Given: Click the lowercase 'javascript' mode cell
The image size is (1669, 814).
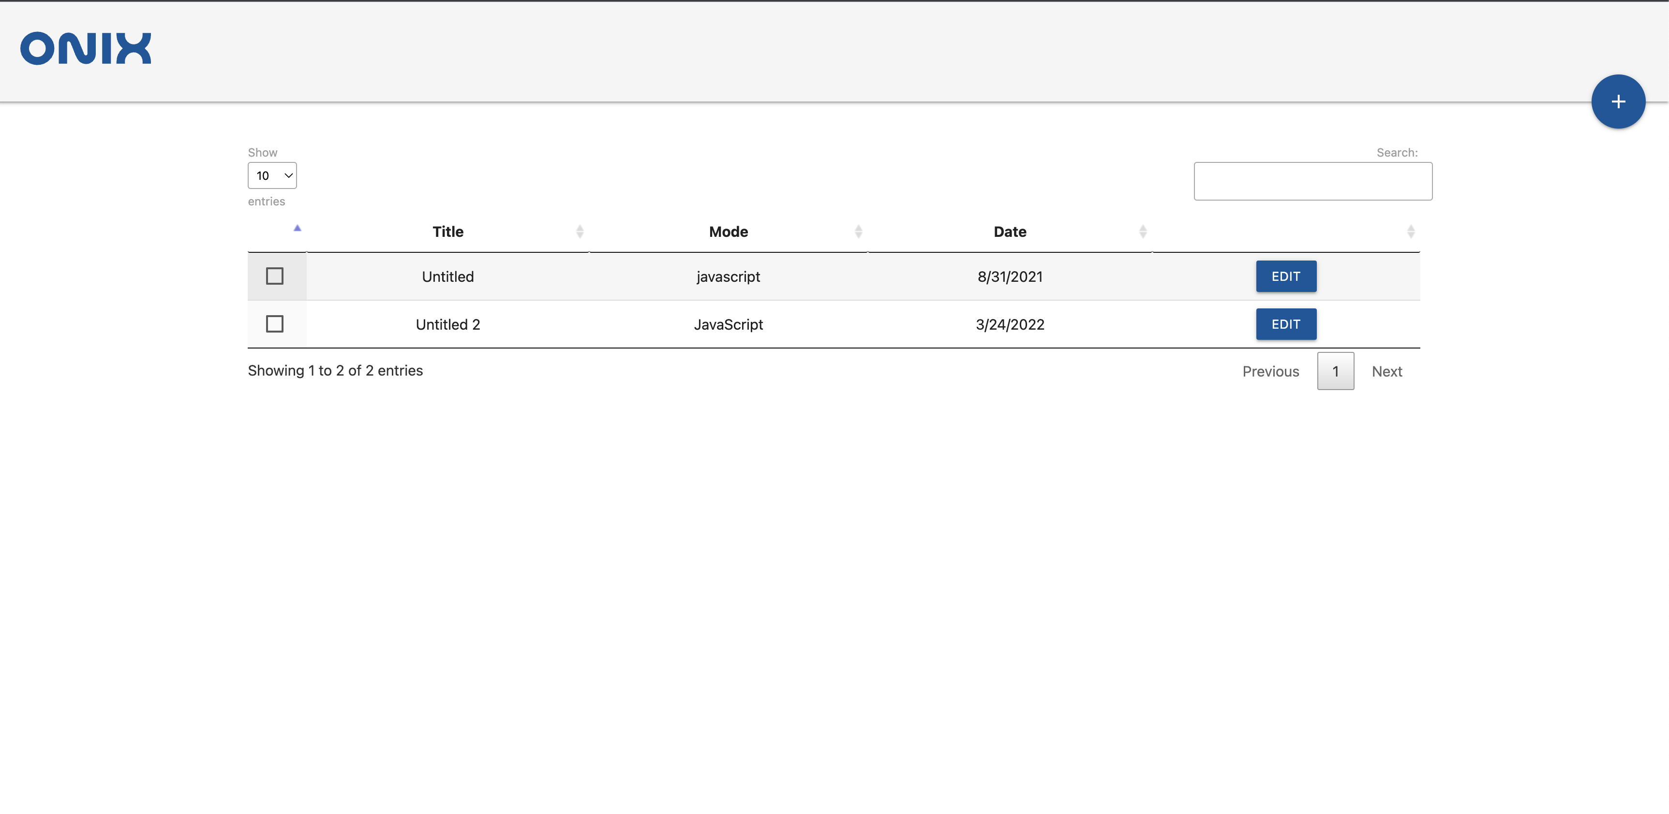Looking at the screenshot, I should click(x=728, y=276).
